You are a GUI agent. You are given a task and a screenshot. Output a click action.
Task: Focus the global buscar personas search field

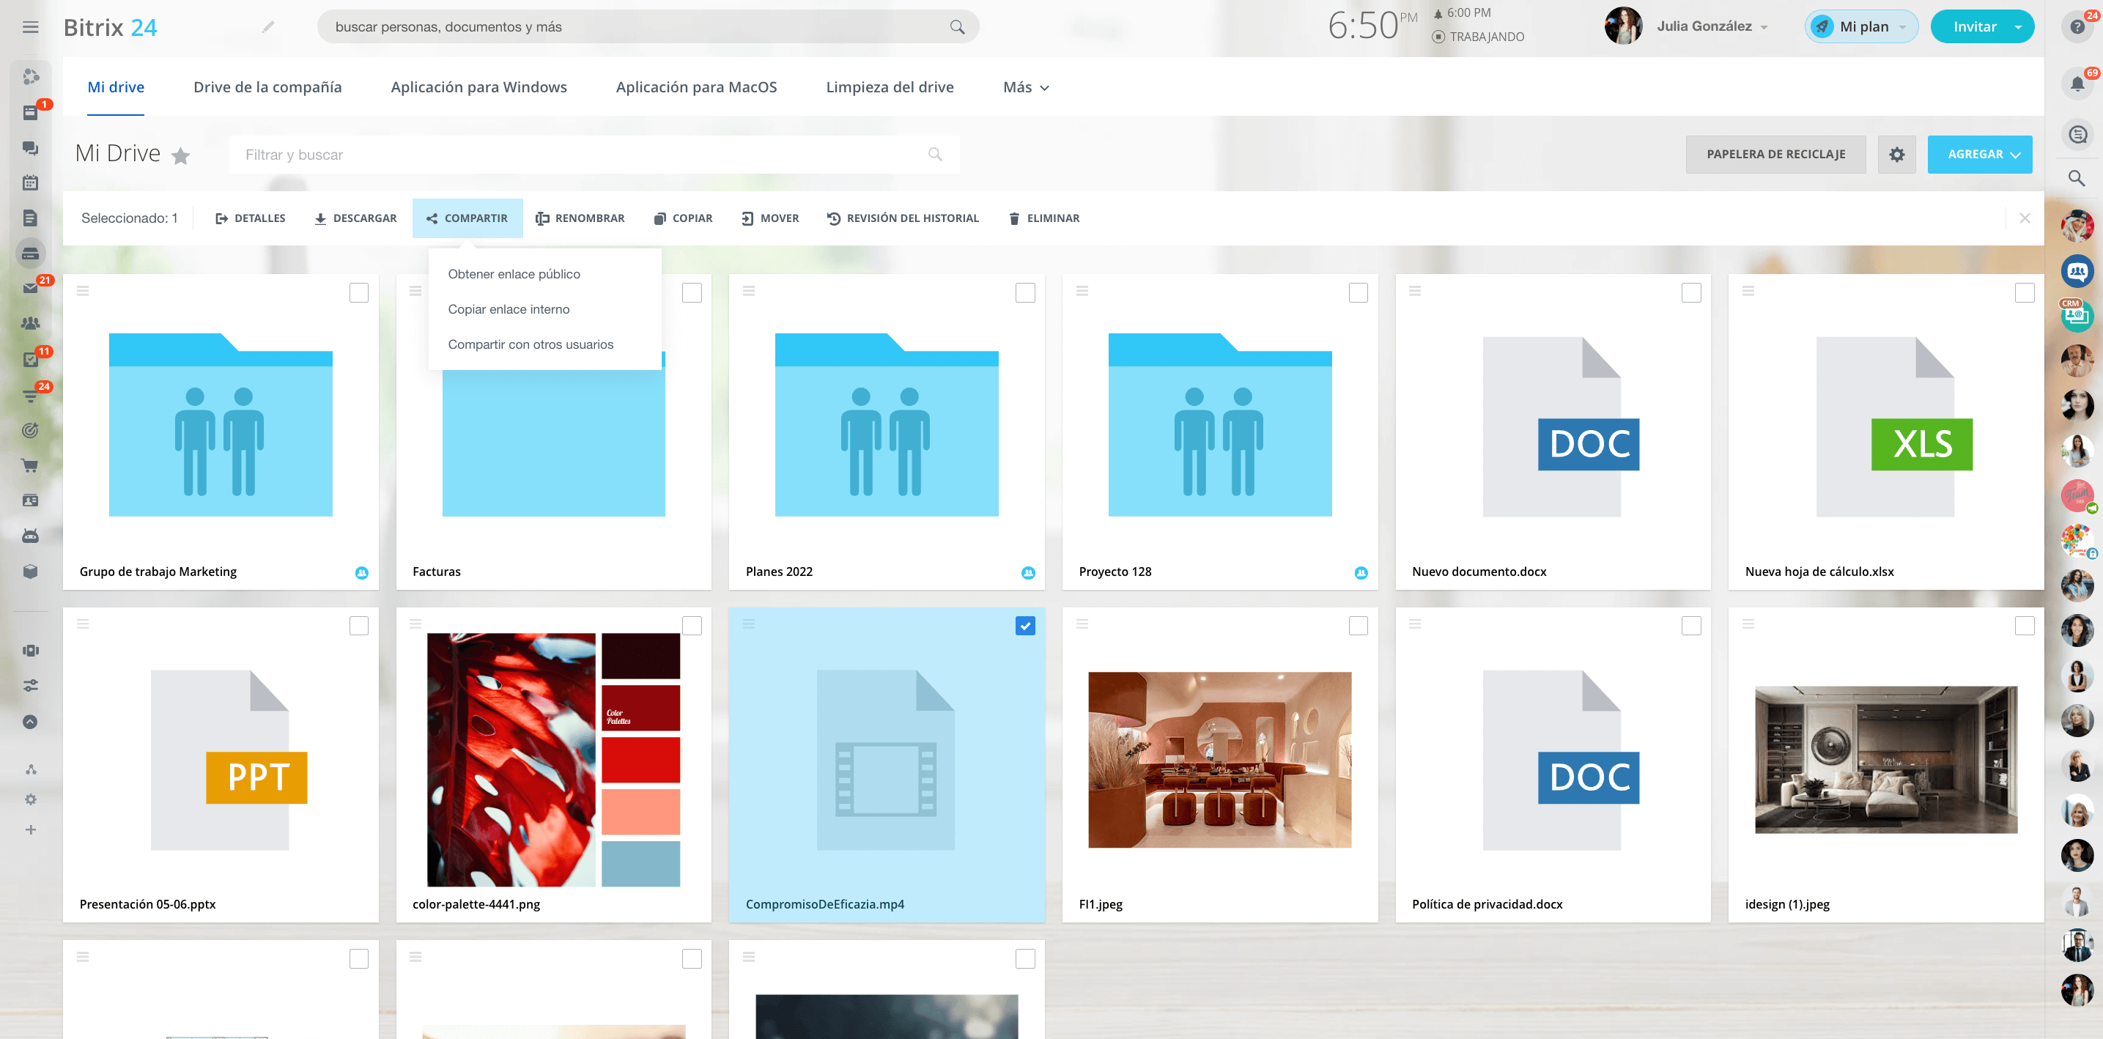(648, 27)
